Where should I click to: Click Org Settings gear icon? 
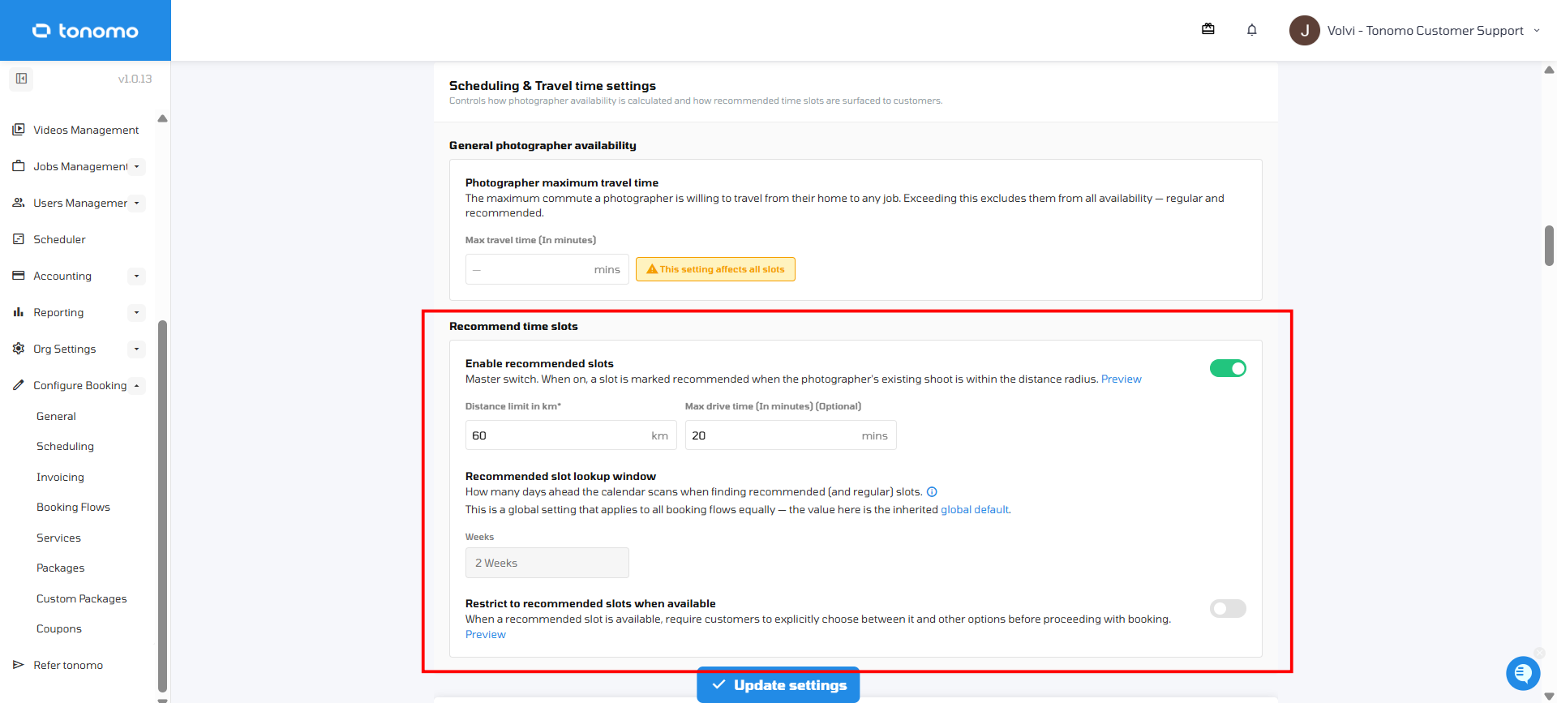19,349
